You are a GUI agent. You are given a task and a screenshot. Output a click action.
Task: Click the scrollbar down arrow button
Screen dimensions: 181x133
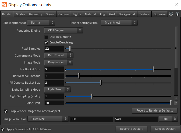[x=176, y=103]
